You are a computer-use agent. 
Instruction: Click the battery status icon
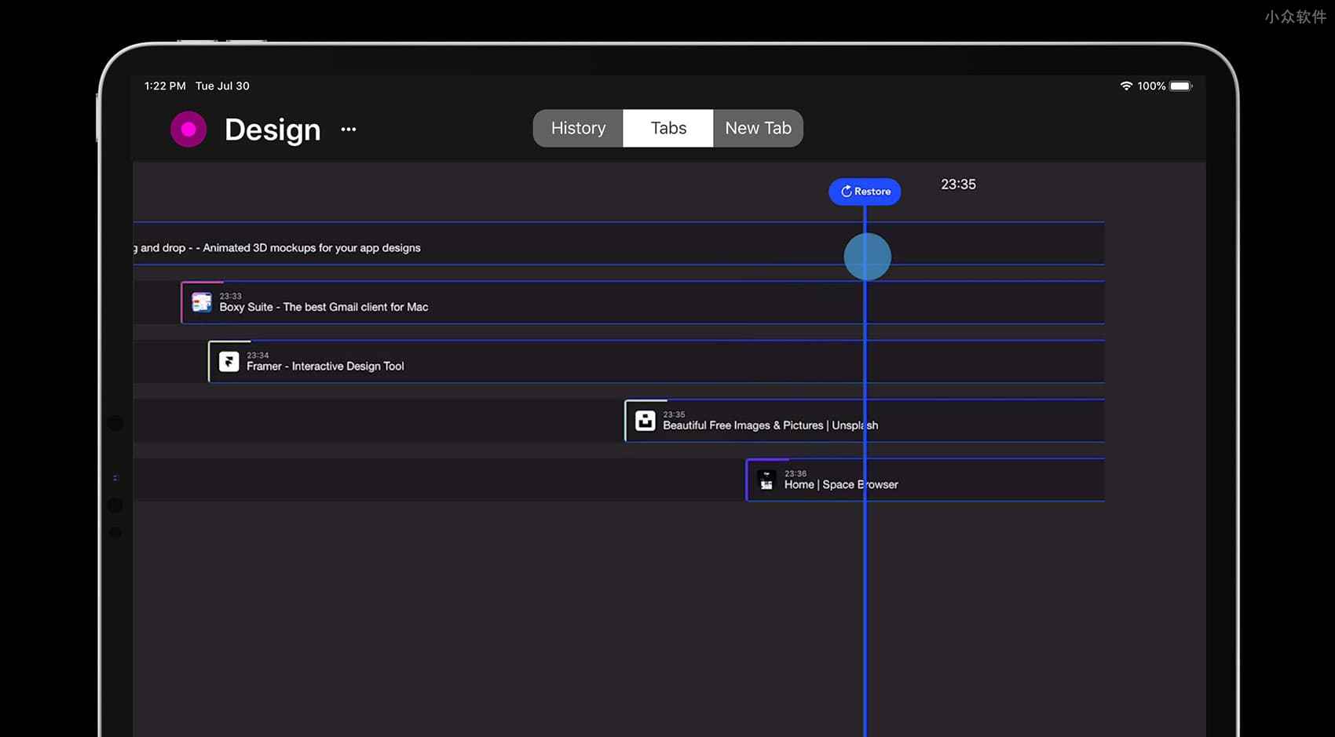(1181, 86)
